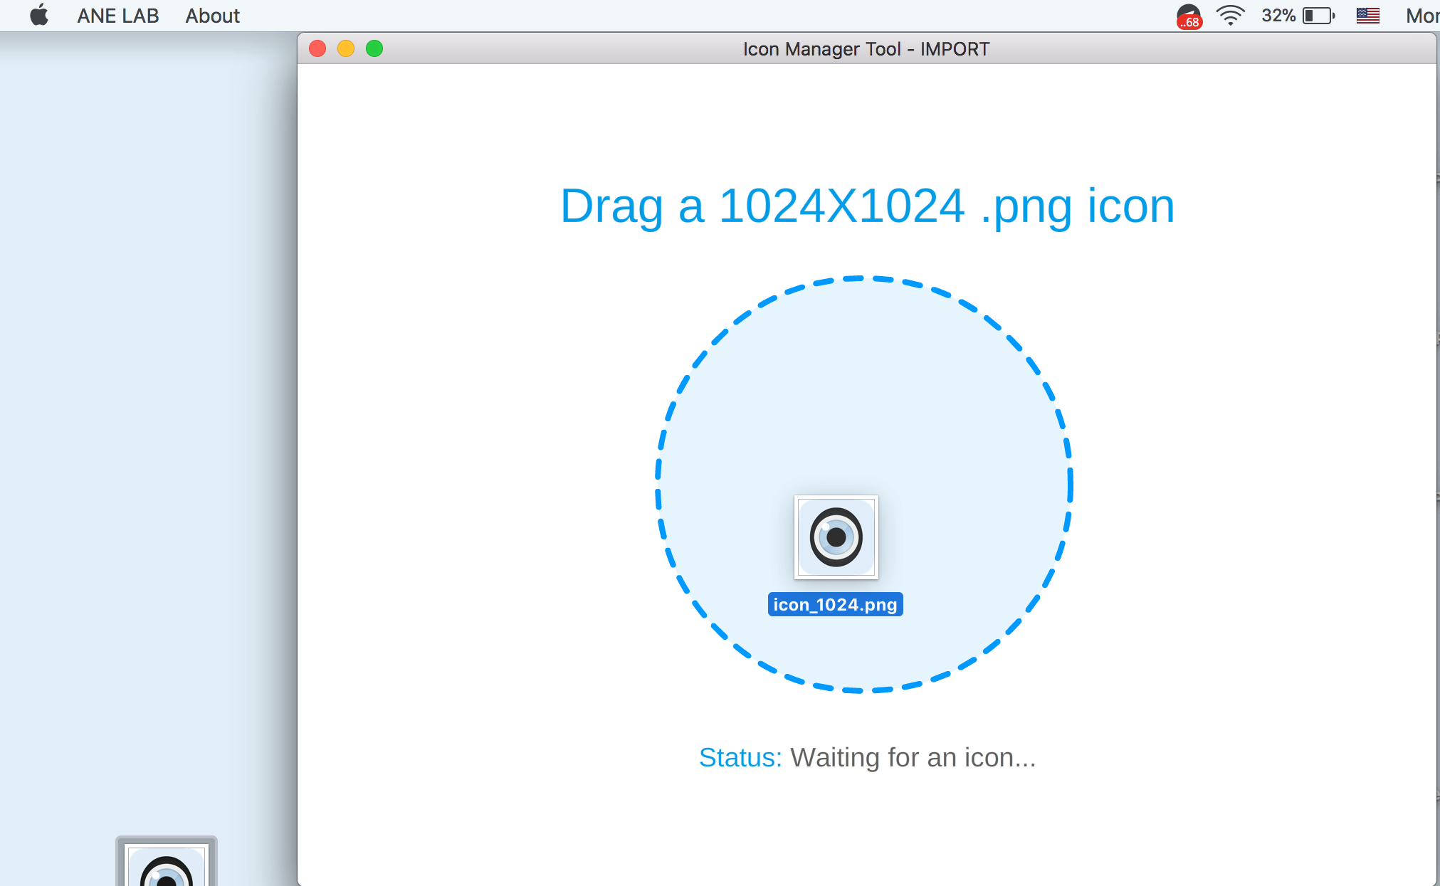Image resolution: width=1440 pixels, height=886 pixels.
Task: Click the empty desktop area left of the window
Action: coord(142,427)
